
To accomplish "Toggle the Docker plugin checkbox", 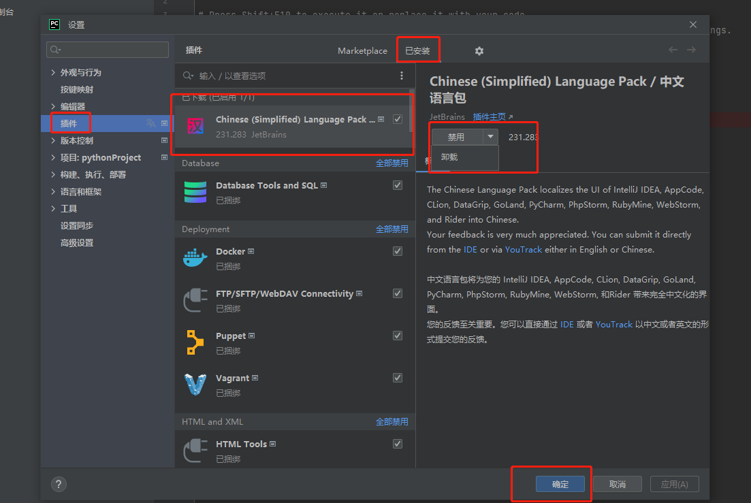I will (x=398, y=251).
